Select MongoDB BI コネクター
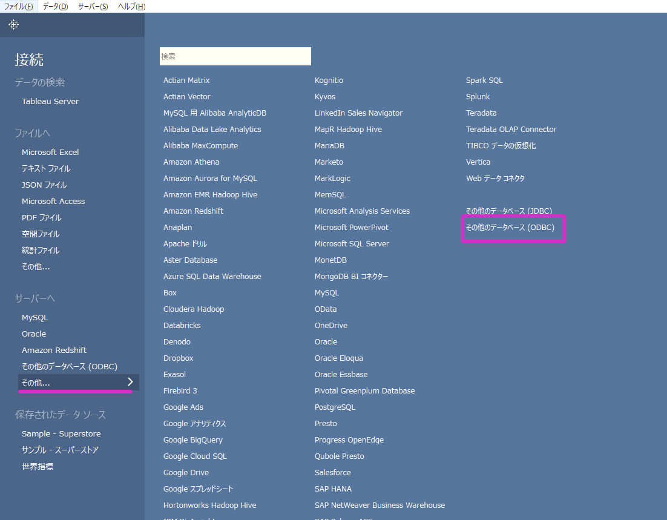This screenshot has width=667, height=520. tap(352, 277)
